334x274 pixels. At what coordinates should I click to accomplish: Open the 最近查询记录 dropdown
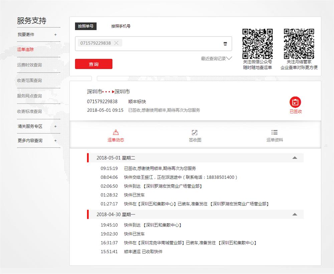click(216, 58)
